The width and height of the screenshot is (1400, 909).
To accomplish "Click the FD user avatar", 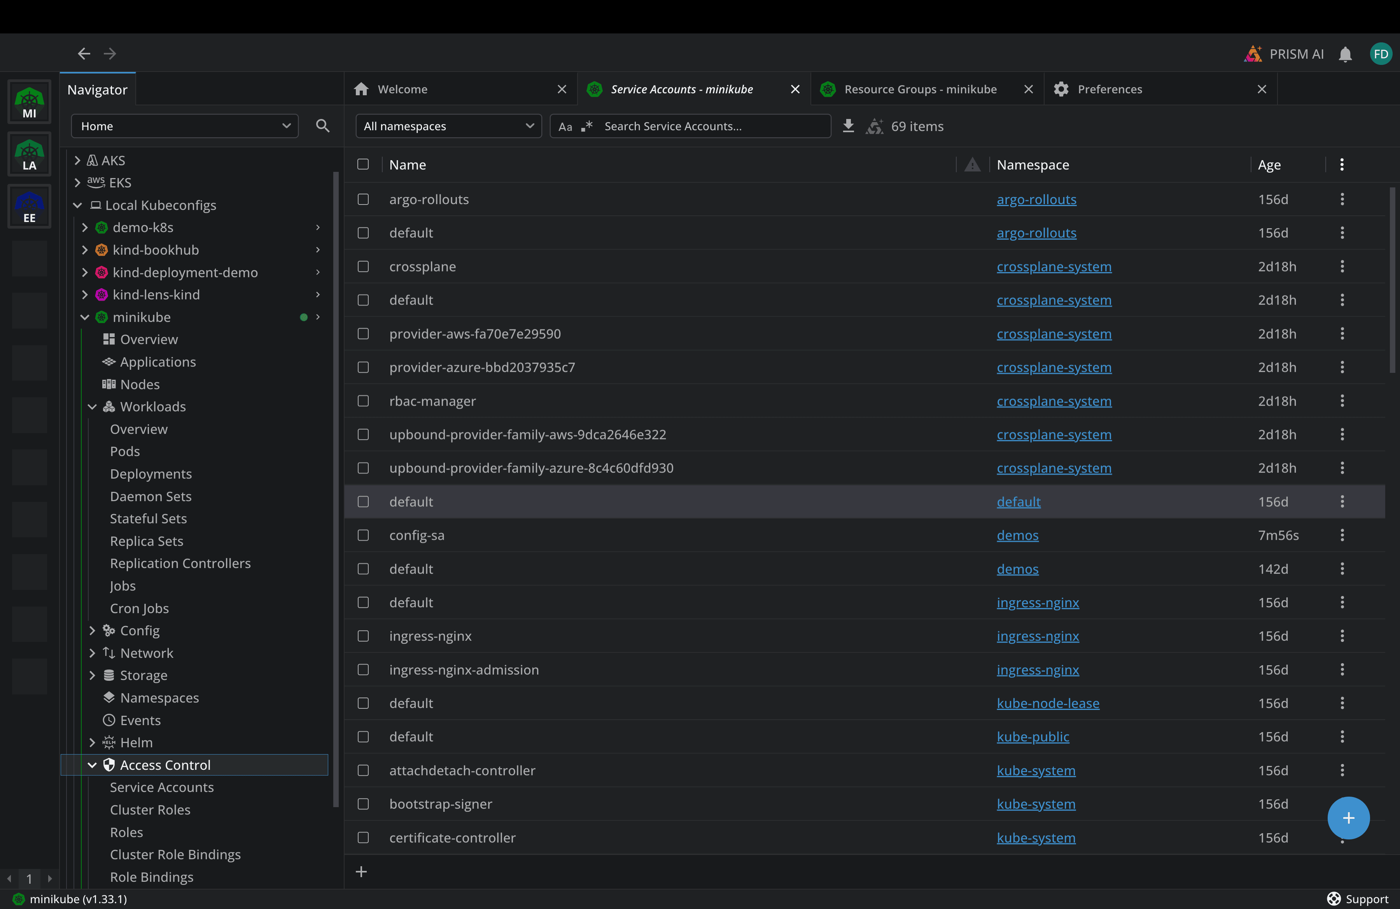I will [x=1381, y=54].
